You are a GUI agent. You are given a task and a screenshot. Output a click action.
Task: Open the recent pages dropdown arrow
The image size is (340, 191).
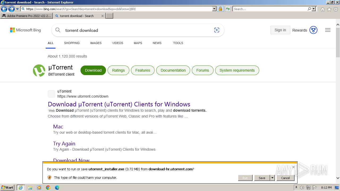click(x=18, y=9)
